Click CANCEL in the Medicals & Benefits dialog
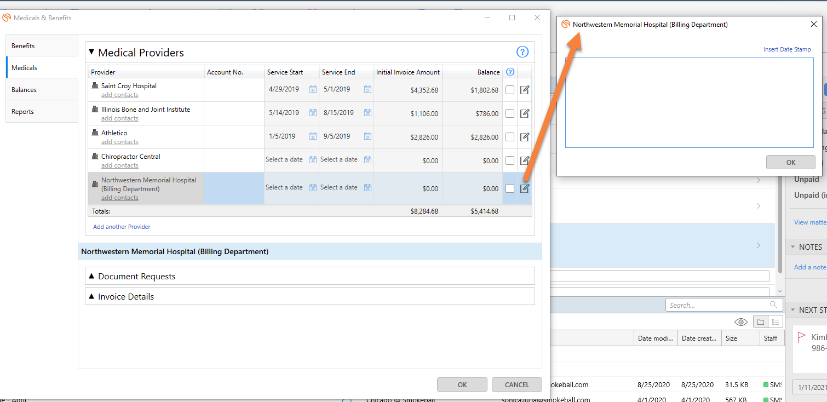 [x=517, y=384]
